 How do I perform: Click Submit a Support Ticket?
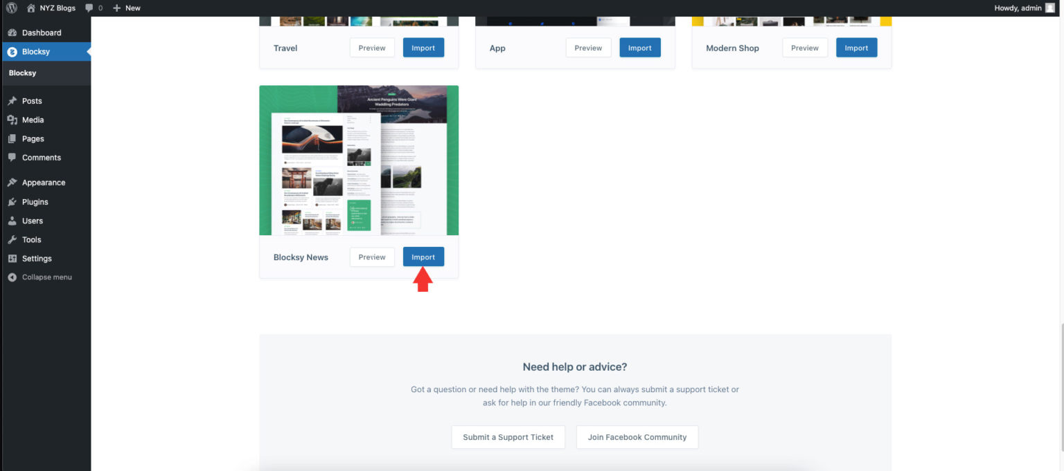[x=508, y=436]
